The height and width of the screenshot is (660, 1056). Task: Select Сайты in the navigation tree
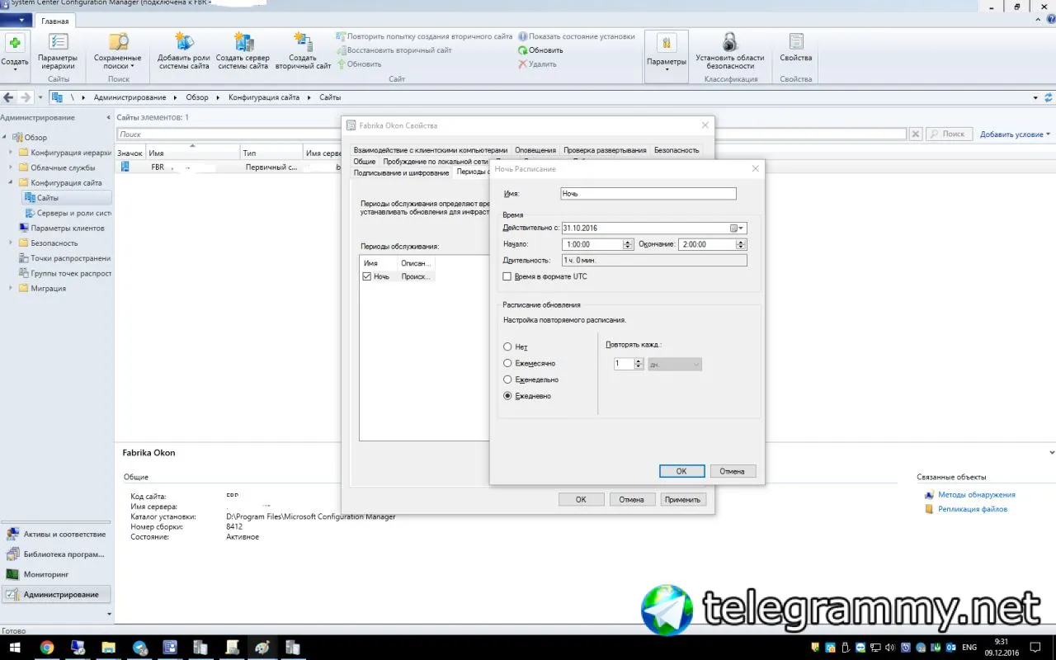(x=67, y=198)
